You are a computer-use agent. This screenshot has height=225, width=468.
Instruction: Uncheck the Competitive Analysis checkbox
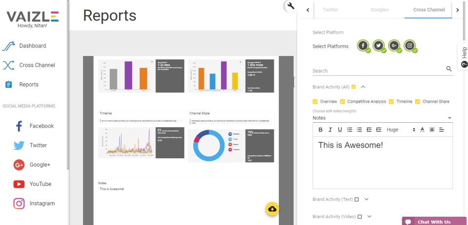[x=343, y=102]
